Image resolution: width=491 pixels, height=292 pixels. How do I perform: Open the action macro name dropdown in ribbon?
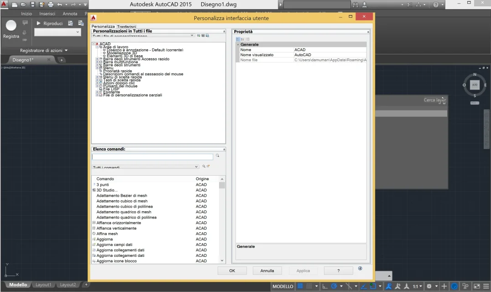point(57,32)
